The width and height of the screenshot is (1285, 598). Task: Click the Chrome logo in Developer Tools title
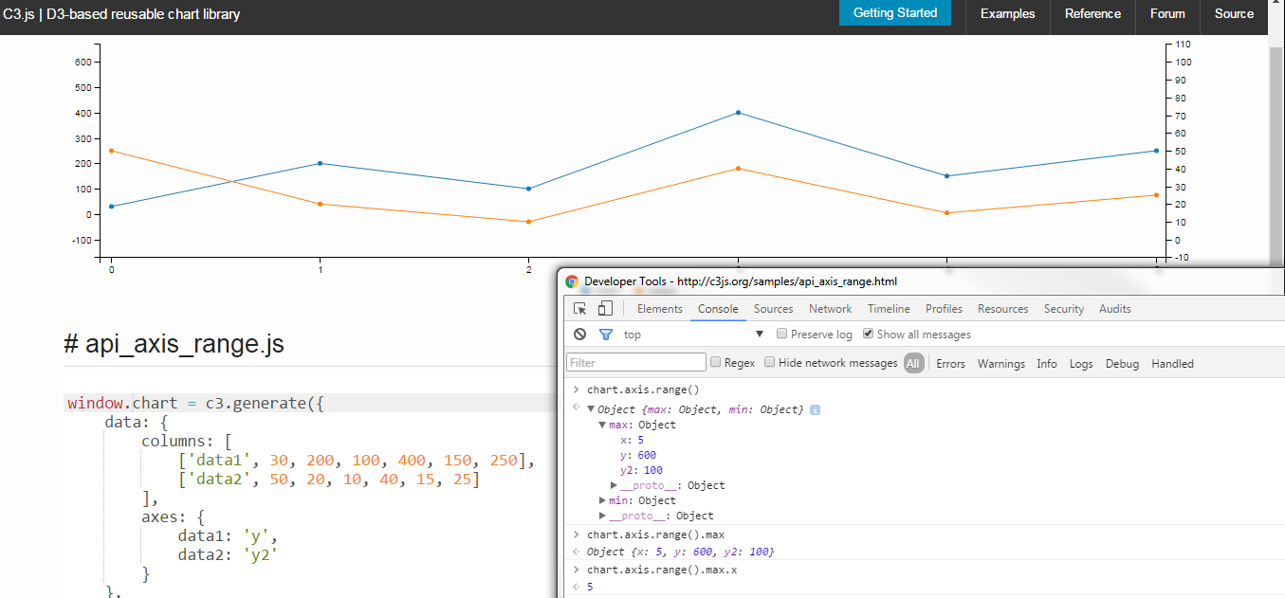pos(572,281)
